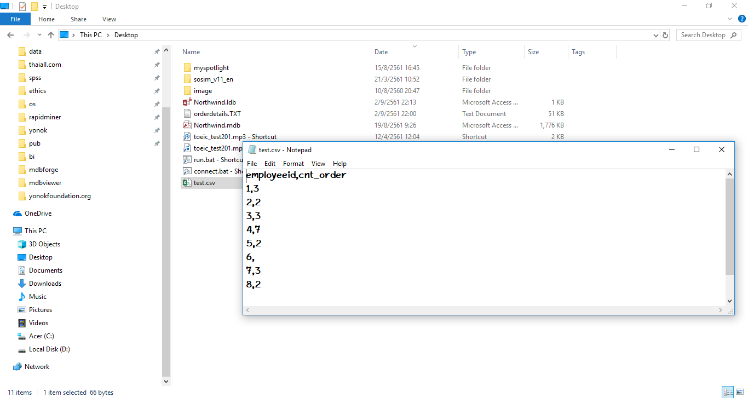Open the Downloads arrow icon in sidebar
Viewport: 748px width, 398px height.
click(22, 284)
